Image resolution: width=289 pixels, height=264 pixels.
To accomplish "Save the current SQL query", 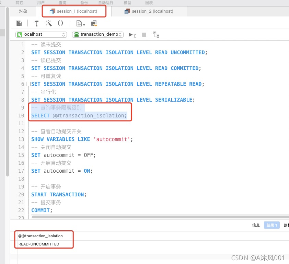I will tap(19, 23).
